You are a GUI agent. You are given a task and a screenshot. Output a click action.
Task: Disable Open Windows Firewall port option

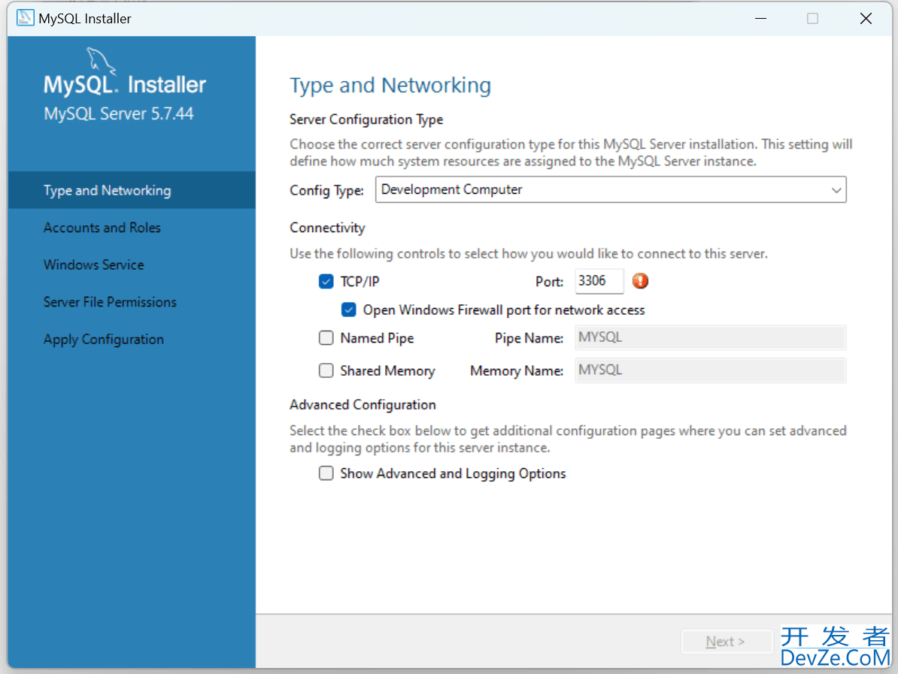pos(348,310)
